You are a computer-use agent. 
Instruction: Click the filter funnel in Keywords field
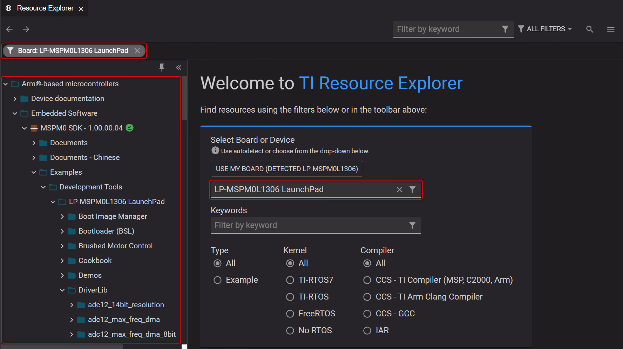point(412,225)
